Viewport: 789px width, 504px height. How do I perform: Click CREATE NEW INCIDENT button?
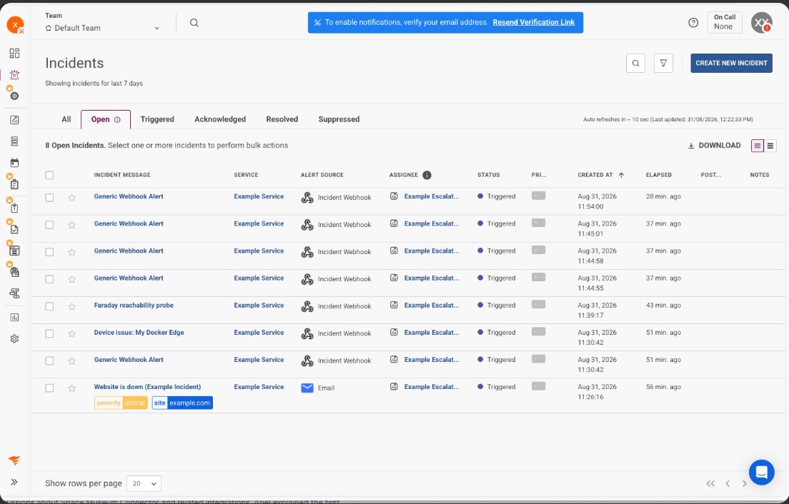[x=731, y=64]
